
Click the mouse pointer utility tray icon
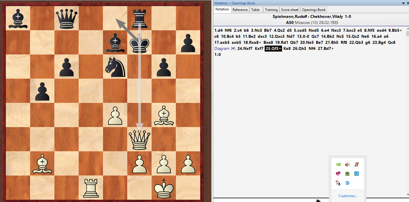click(x=338, y=183)
